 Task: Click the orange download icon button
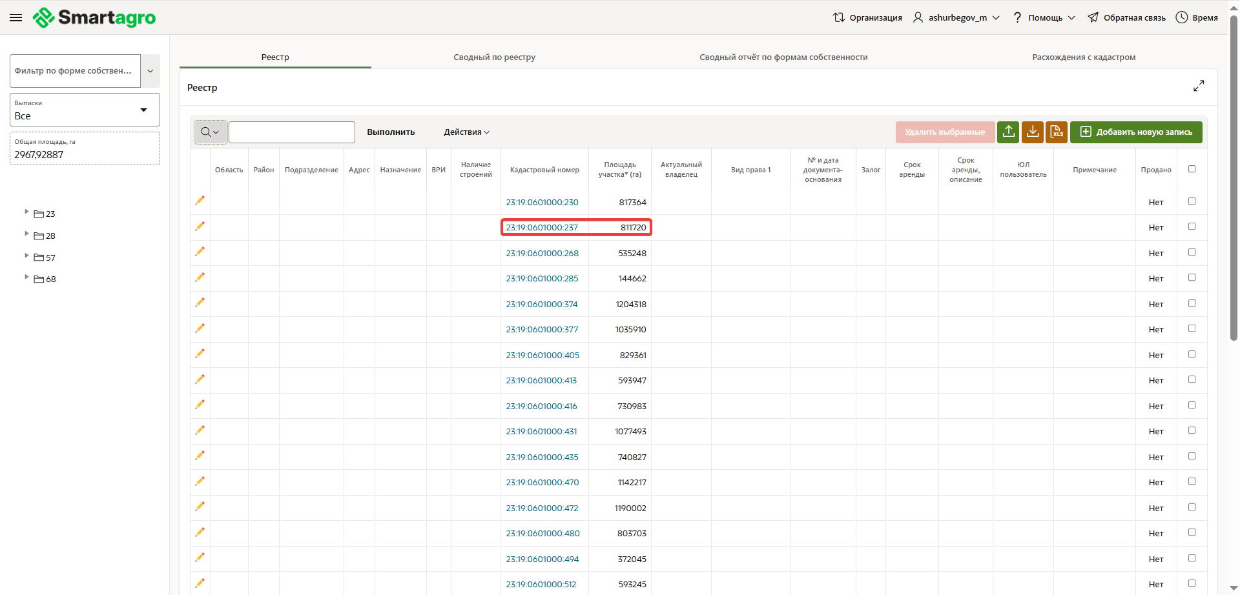(1033, 132)
